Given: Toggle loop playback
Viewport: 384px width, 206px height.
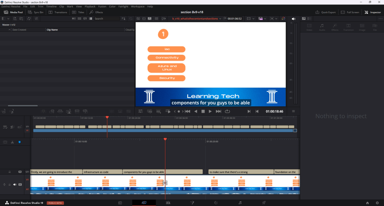Looking at the screenshot, I should [x=227, y=112].
